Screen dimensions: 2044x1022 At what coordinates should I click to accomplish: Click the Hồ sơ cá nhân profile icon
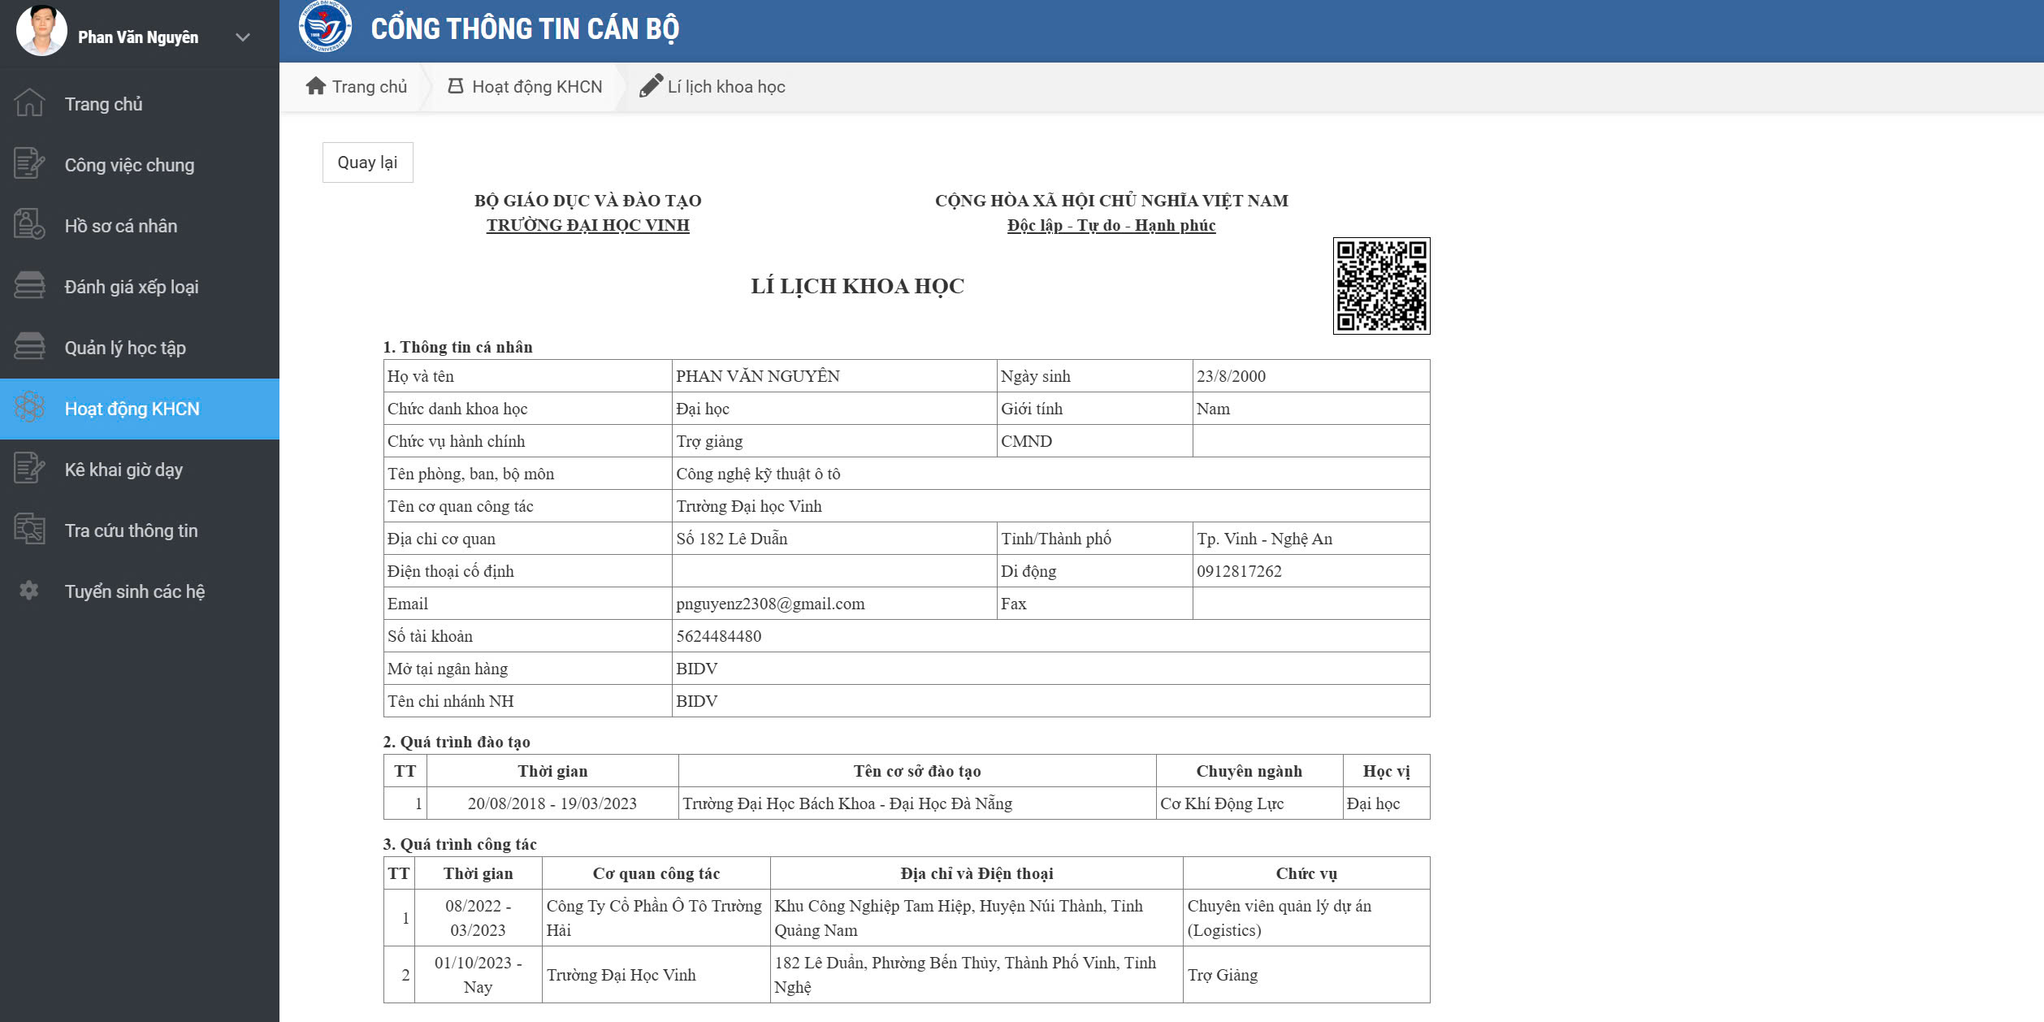pyautogui.click(x=29, y=225)
